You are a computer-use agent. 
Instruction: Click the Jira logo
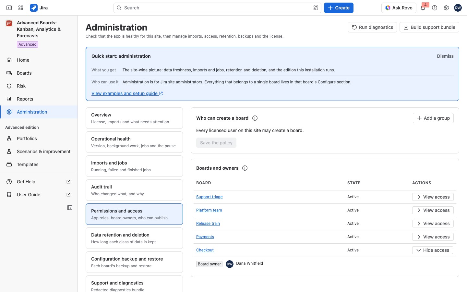pyautogui.click(x=39, y=8)
